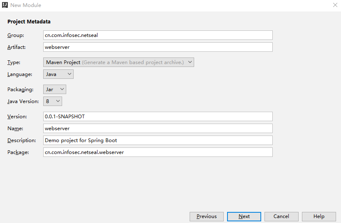The image size is (341, 223).
Task: Click the Artifact label
Action: tap(16, 47)
